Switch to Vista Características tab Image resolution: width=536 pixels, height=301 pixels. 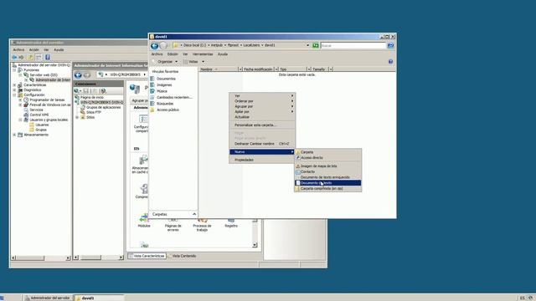pos(147,256)
